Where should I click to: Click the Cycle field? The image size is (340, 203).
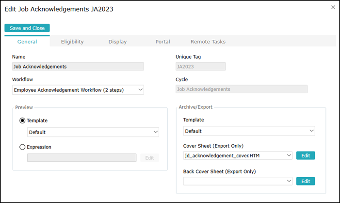(241, 89)
